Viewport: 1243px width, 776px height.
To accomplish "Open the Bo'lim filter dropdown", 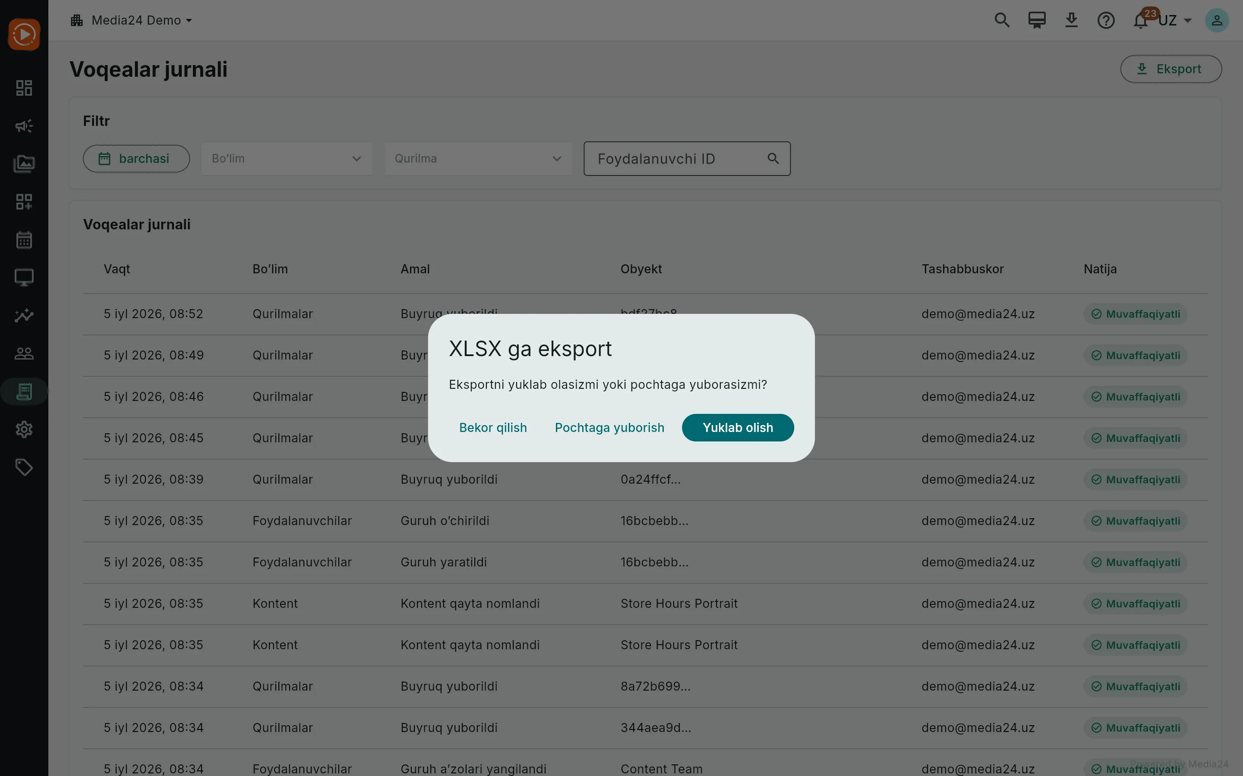I will click(x=286, y=159).
